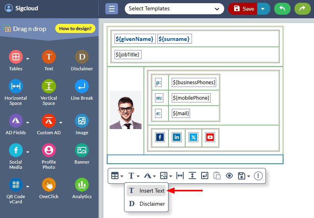The width and height of the screenshot is (314, 218).
Task: Click the profile photo thumbnail in signature
Action: (x=126, y=110)
